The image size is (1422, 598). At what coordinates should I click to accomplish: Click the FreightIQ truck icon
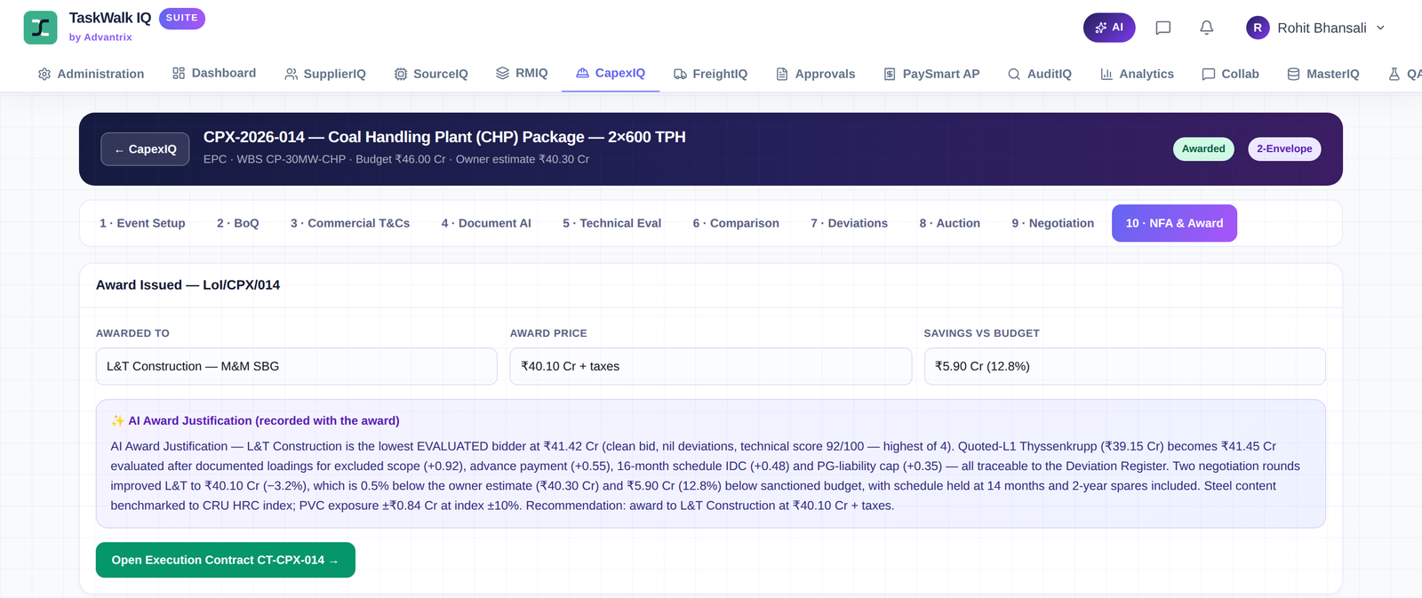680,74
